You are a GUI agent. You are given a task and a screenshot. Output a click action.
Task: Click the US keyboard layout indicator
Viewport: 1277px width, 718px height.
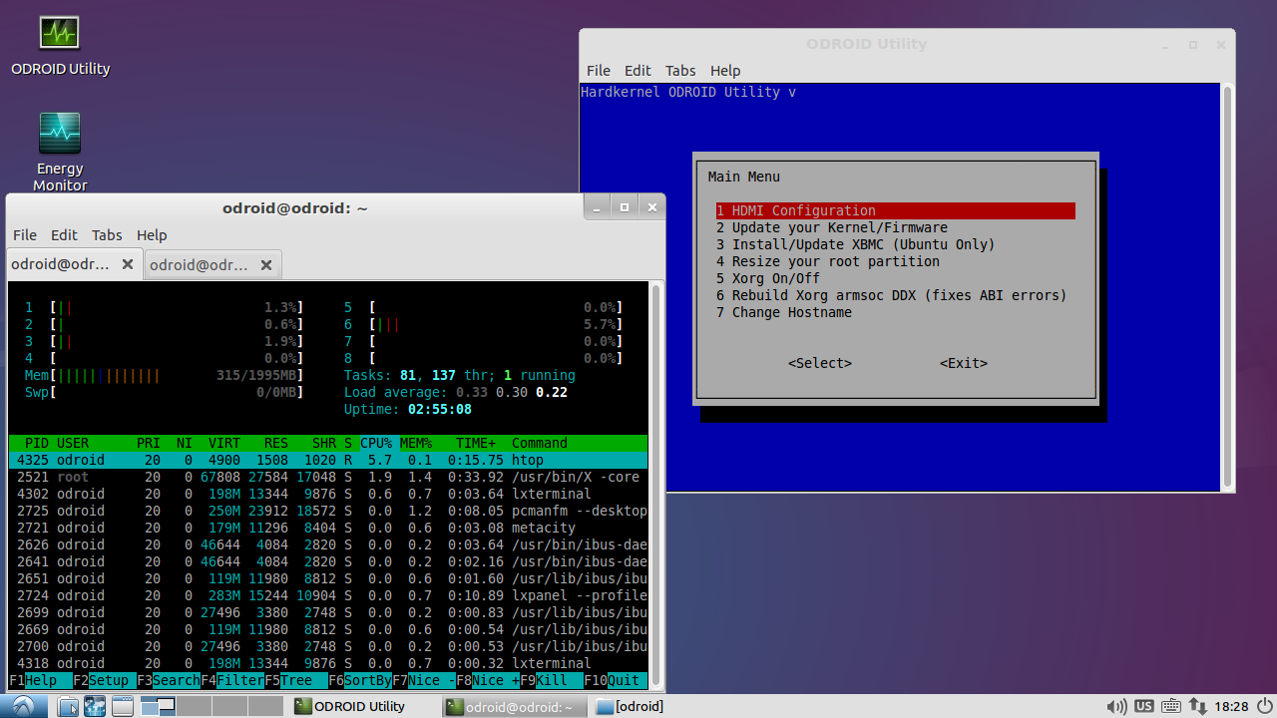tap(1144, 706)
